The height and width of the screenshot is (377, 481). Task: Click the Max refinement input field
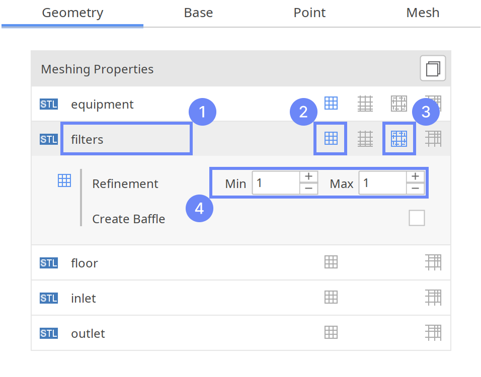click(382, 183)
